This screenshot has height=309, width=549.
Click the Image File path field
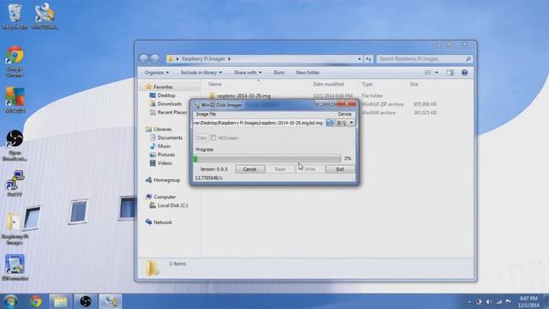[x=259, y=123]
